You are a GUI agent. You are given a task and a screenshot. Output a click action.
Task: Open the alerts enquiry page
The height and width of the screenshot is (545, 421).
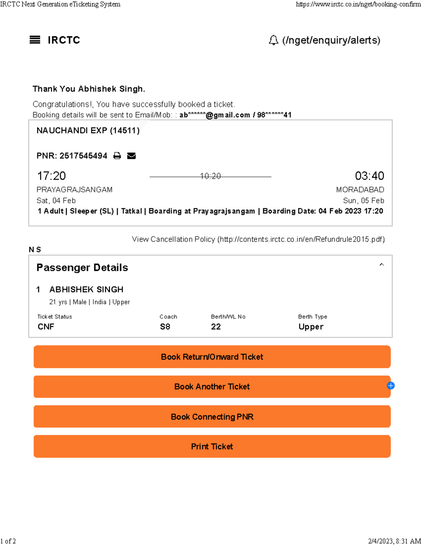[330, 40]
